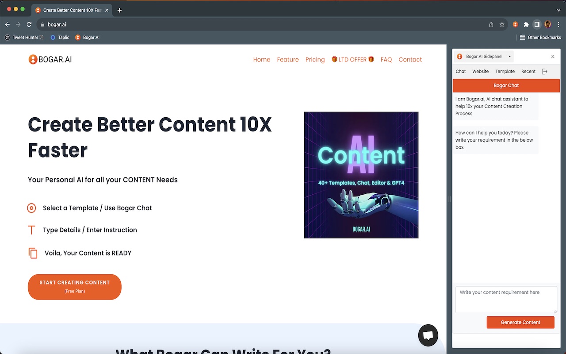Expand the tab search chevron
566x354 pixels.
click(x=558, y=10)
